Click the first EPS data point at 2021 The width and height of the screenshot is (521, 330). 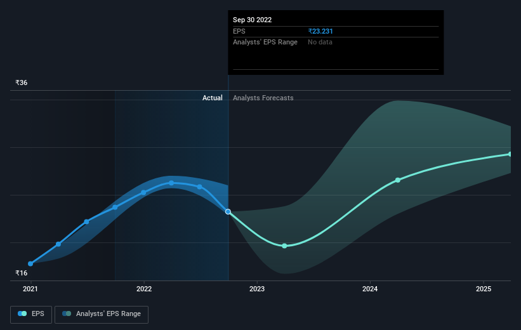pyautogui.click(x=30, y=263)
